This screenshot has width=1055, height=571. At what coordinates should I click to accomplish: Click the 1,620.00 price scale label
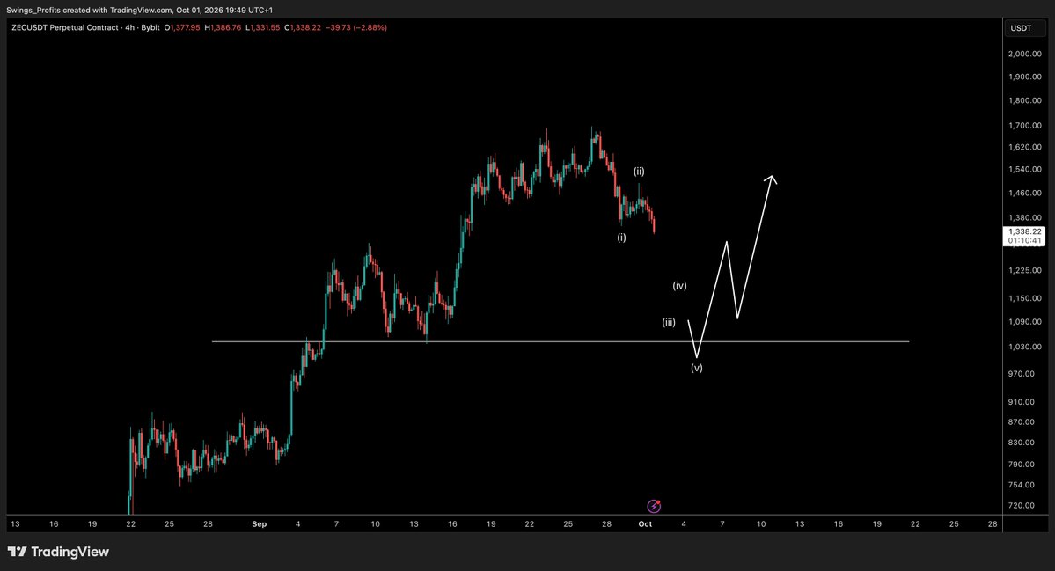click(x=1025, y=147)
